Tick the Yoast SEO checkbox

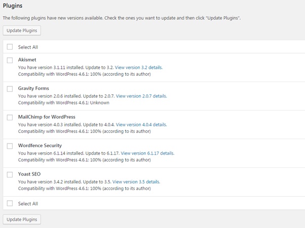[10, 174]
